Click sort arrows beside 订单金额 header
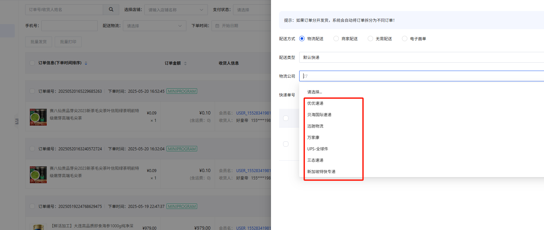This screenshot has height=230, width=544. coord(185,63)
